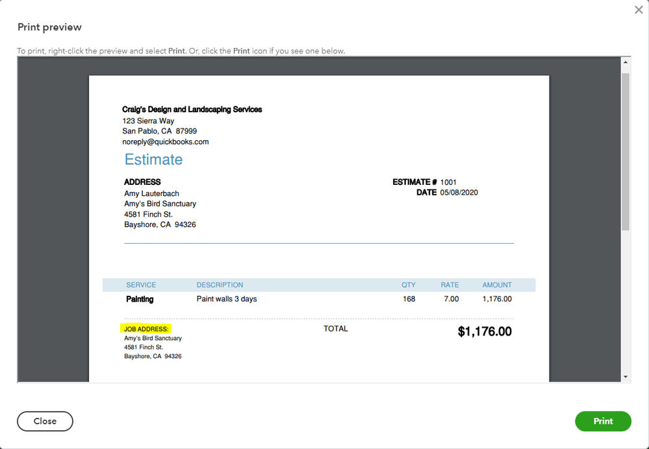This screenshot has height=449, width=649.
Task: Close the print preview with the X icon
Action: [639, 10]
